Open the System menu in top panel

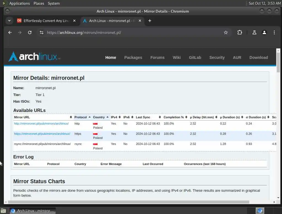tap(54, 3)
